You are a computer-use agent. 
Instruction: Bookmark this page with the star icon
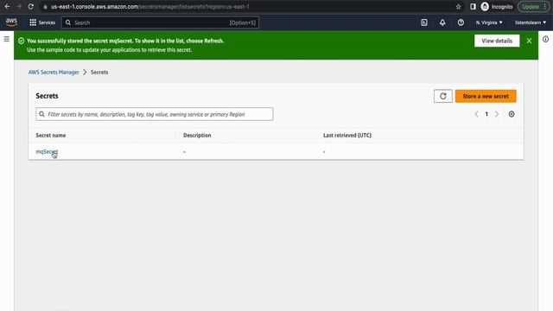(x=458, y=7)
